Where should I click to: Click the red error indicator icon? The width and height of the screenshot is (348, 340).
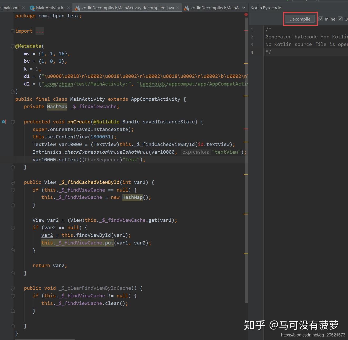click(x=246, y=15)
